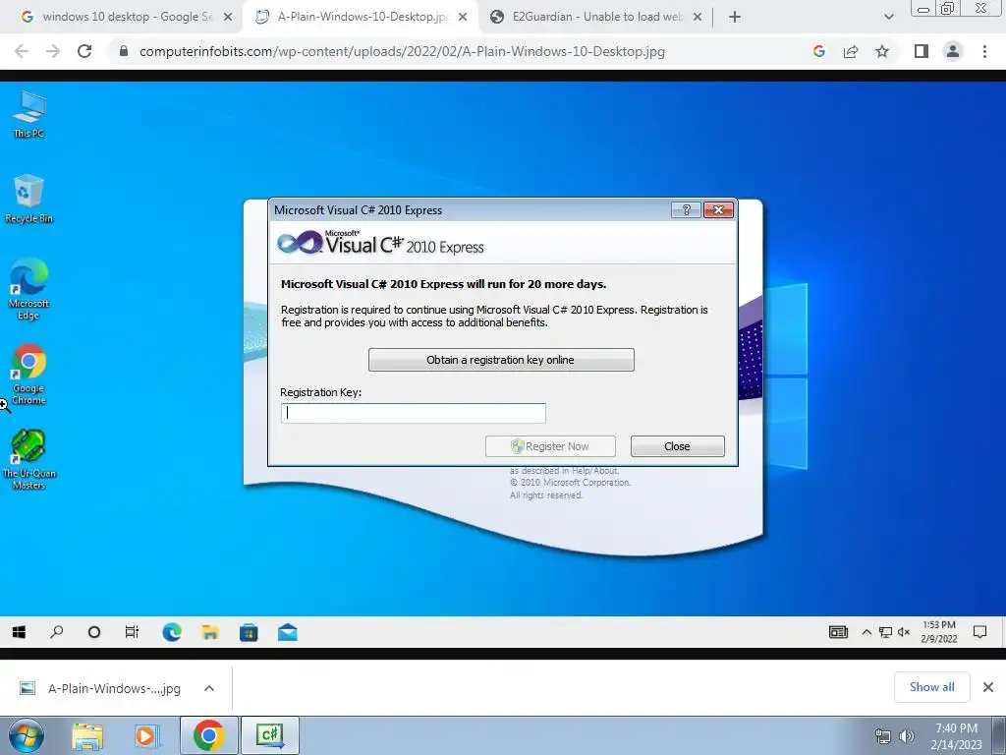Reload the page in Chrome
This screenshot has height=755, width=1006.
(x=84, y=51)
